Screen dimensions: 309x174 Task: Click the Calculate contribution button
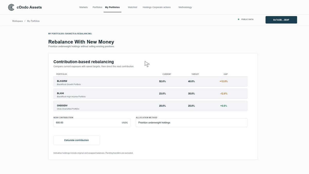(76, 140)
